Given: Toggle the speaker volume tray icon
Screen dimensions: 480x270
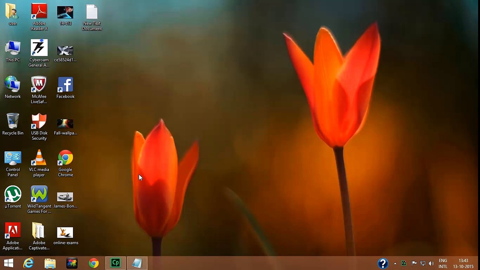Looking at the screenshot, I should [x=432, y=263].
